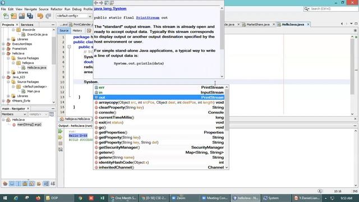The width and height of the screenshot is (359, 202).
Task: Click the Navigator layout icon beside filter dropdown
Action: (x=52, y=114)
